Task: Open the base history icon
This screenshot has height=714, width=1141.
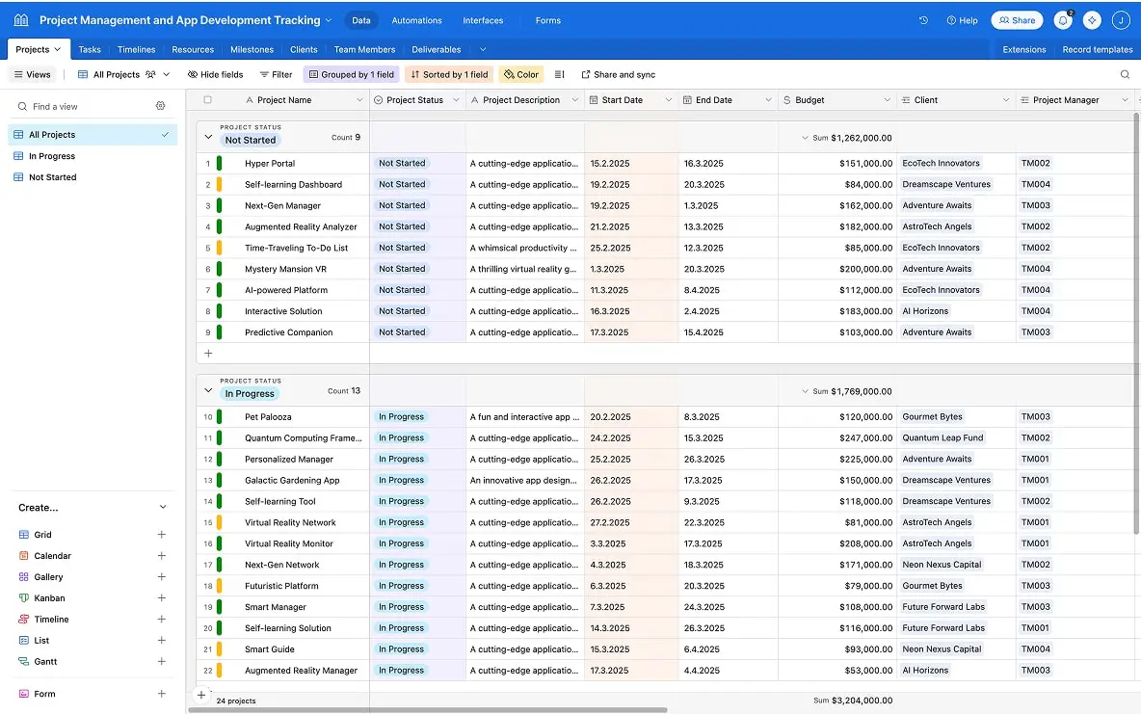Action: 923,20
